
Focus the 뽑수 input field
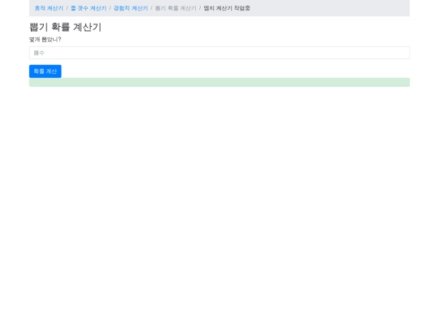[x=219, y=53]
